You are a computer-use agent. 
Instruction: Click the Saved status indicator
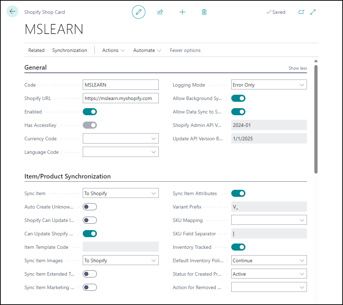(276, 12)
